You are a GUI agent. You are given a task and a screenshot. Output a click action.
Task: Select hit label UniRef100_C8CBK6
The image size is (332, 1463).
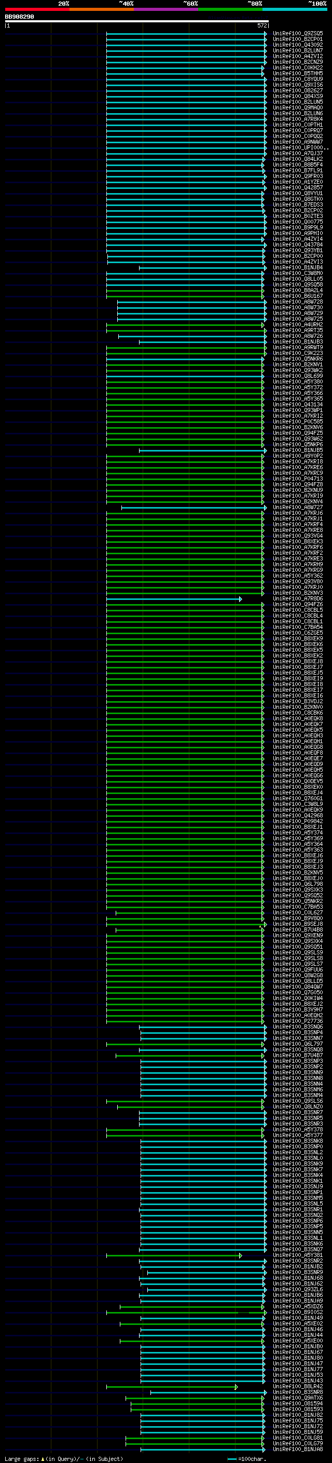(x=298, y=713)
